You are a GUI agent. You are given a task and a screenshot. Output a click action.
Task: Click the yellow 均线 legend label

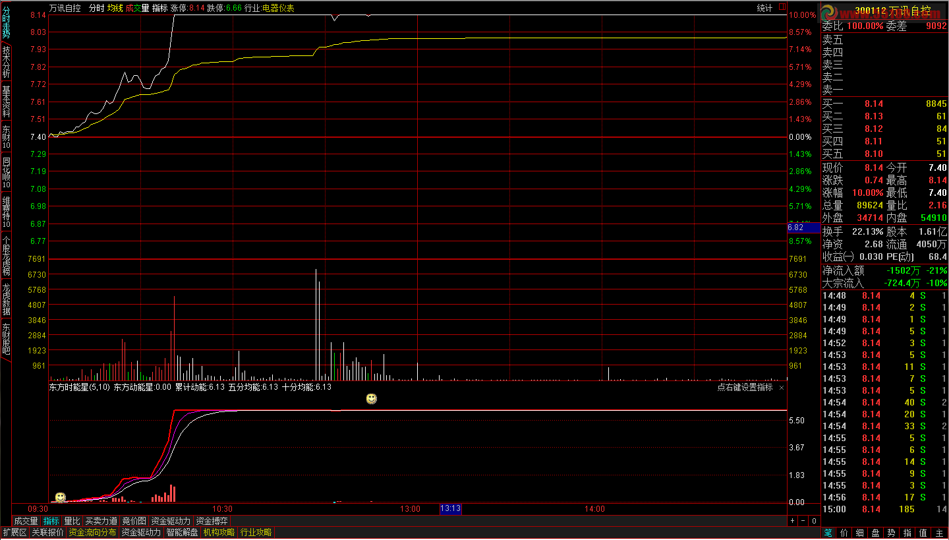click(x=115, y=8)
